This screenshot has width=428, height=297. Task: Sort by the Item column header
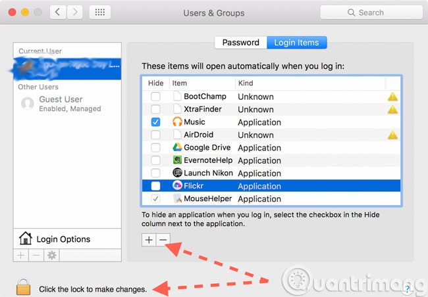click(202, 83)
